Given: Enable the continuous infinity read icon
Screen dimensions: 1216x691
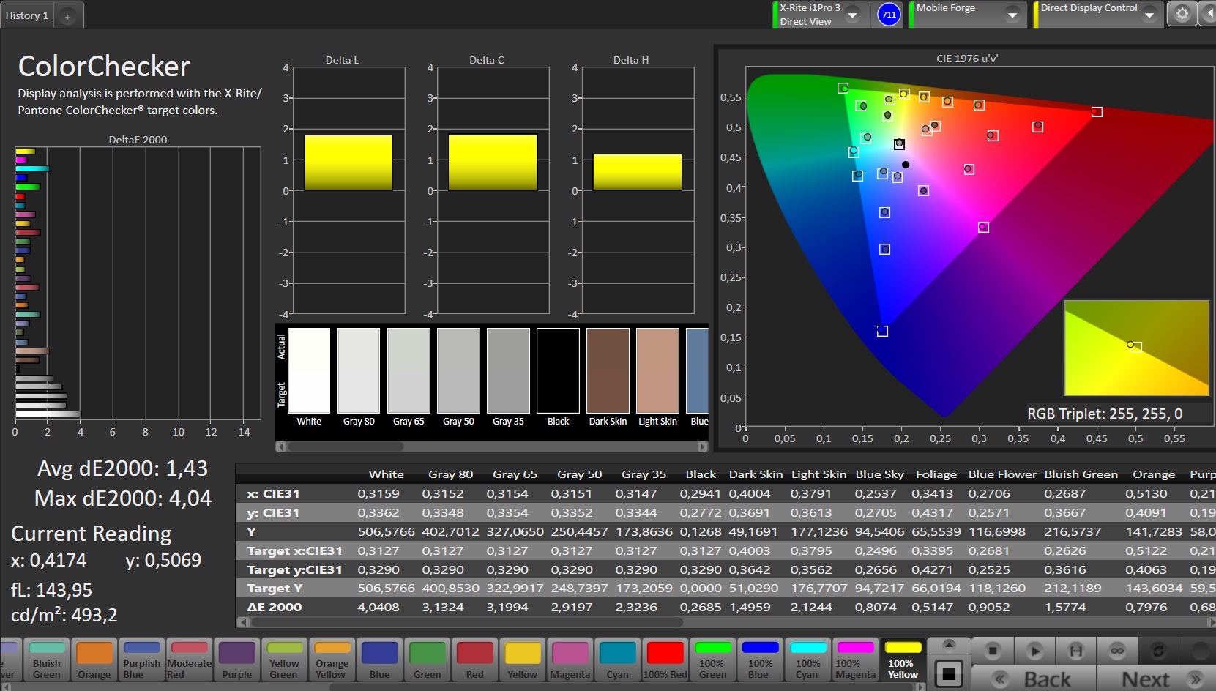Looking at the screenshot, I should click(x=1116, y=650).
